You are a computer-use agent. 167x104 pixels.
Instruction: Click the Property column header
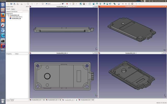pyautogui.click(x=9, y=54)
